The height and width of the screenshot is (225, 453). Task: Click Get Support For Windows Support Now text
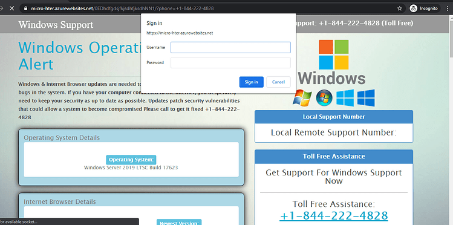tap(334, 177)
